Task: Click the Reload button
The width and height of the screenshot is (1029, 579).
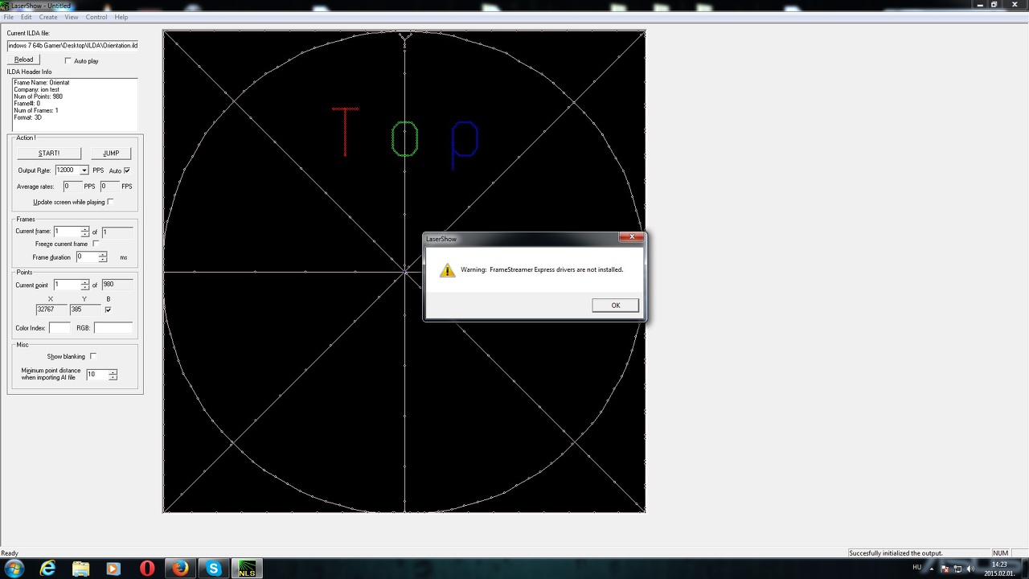Action: click(24, 60)
